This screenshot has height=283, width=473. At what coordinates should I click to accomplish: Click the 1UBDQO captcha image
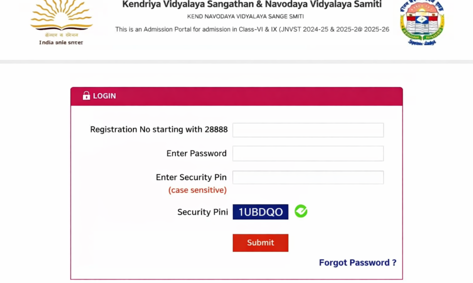260,212
